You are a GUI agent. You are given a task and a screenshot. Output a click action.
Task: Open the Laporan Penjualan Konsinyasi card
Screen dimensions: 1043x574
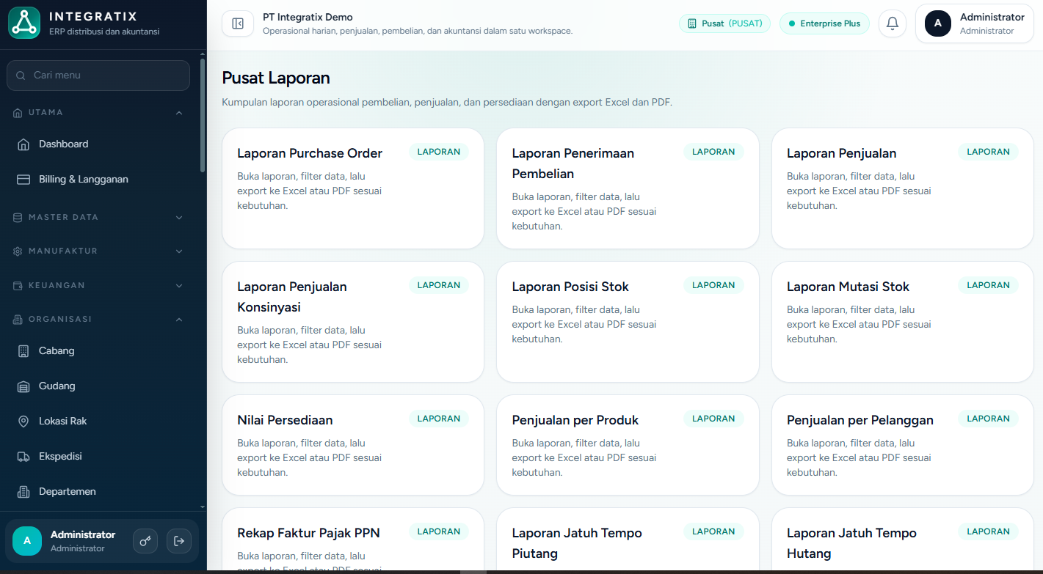353,322
